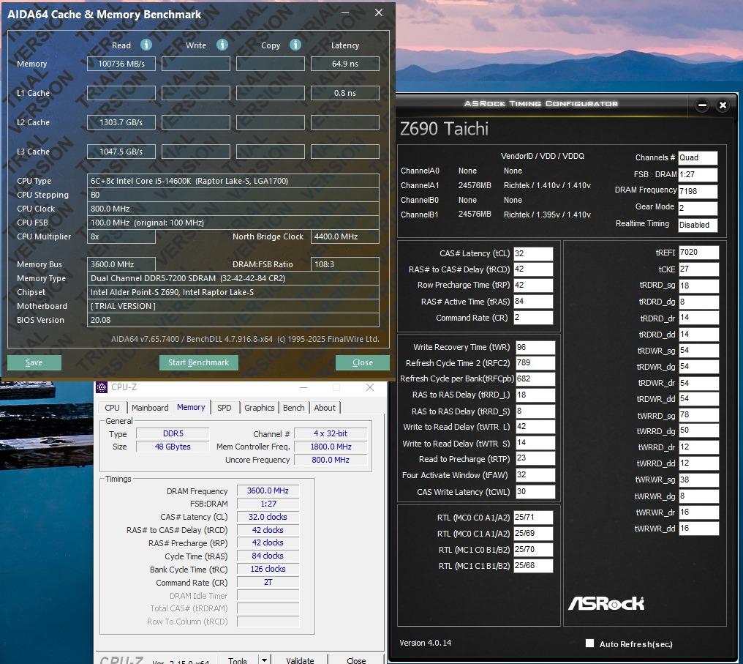Viewport: 743px width, 664px height.
Task: Click the tREFI value field
Action: tap(698, 253)
